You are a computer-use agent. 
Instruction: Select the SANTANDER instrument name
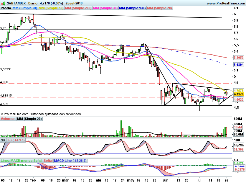16,3
